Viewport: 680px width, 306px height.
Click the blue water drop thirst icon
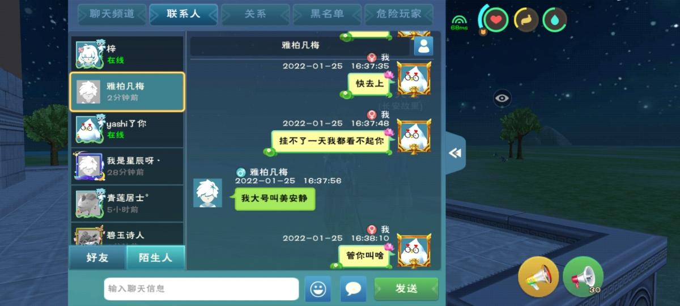click(x=555, y=20)
